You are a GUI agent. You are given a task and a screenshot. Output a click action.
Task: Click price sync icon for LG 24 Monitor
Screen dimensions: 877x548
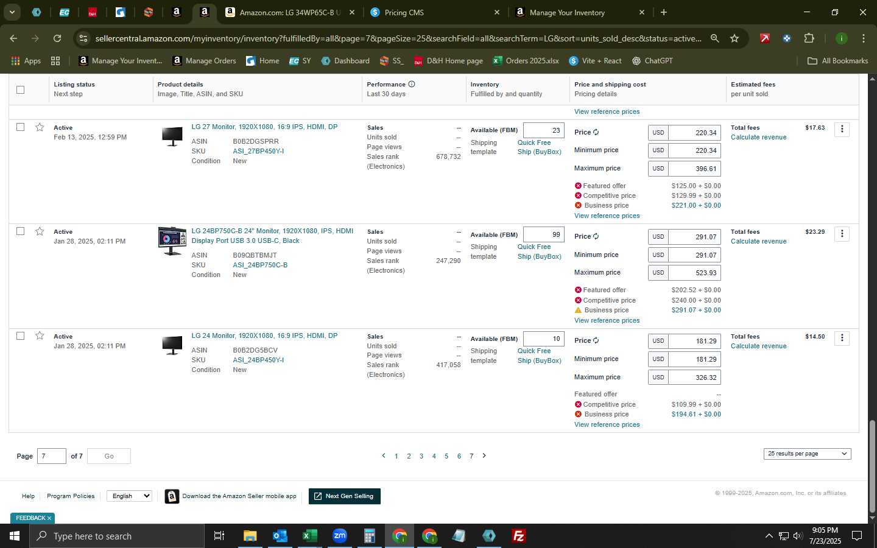coord(596,340)
